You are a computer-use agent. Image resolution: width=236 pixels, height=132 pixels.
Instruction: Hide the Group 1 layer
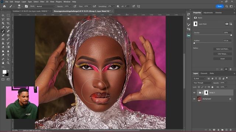pos(194,93)
